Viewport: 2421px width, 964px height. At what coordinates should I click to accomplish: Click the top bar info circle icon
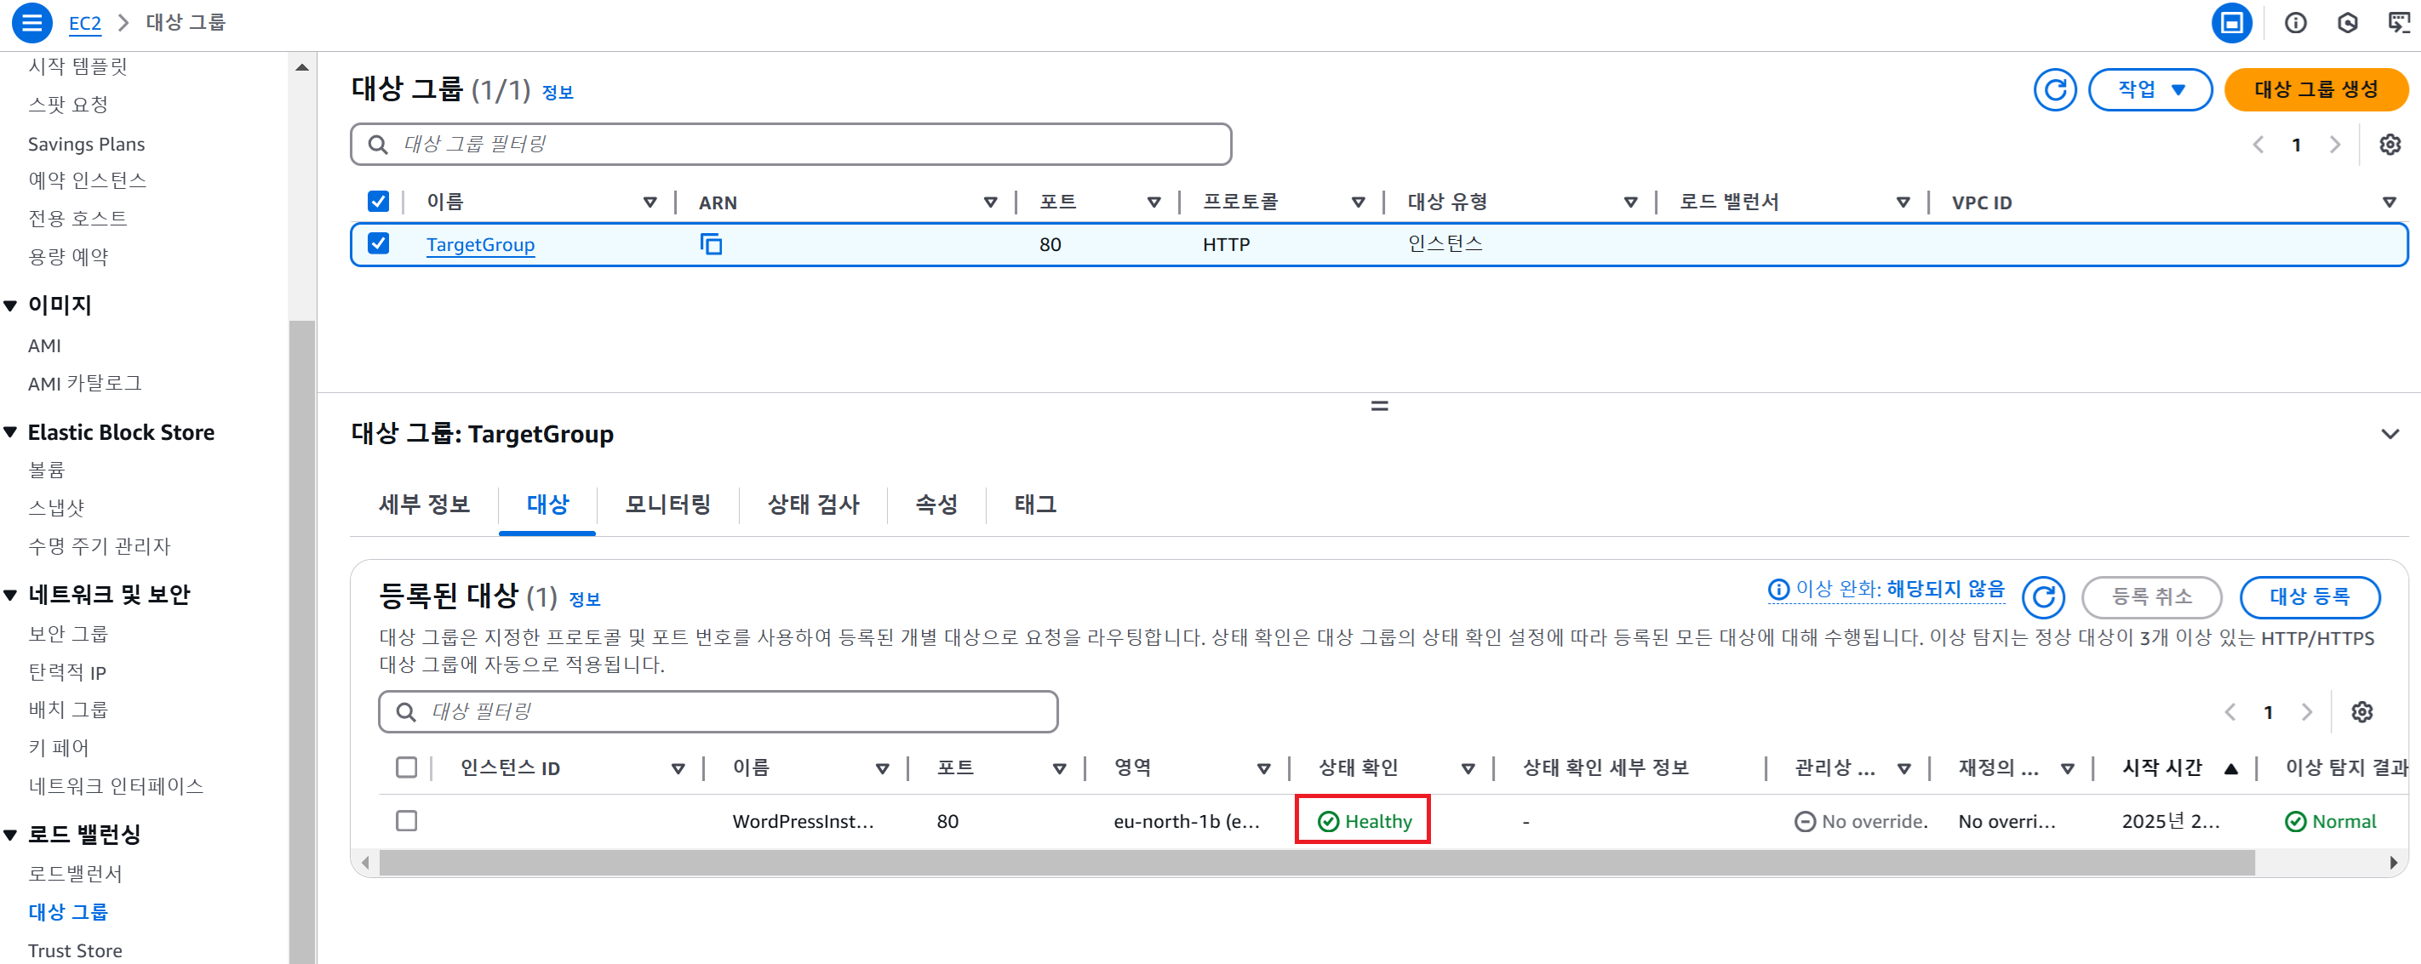coord(2295,23)
